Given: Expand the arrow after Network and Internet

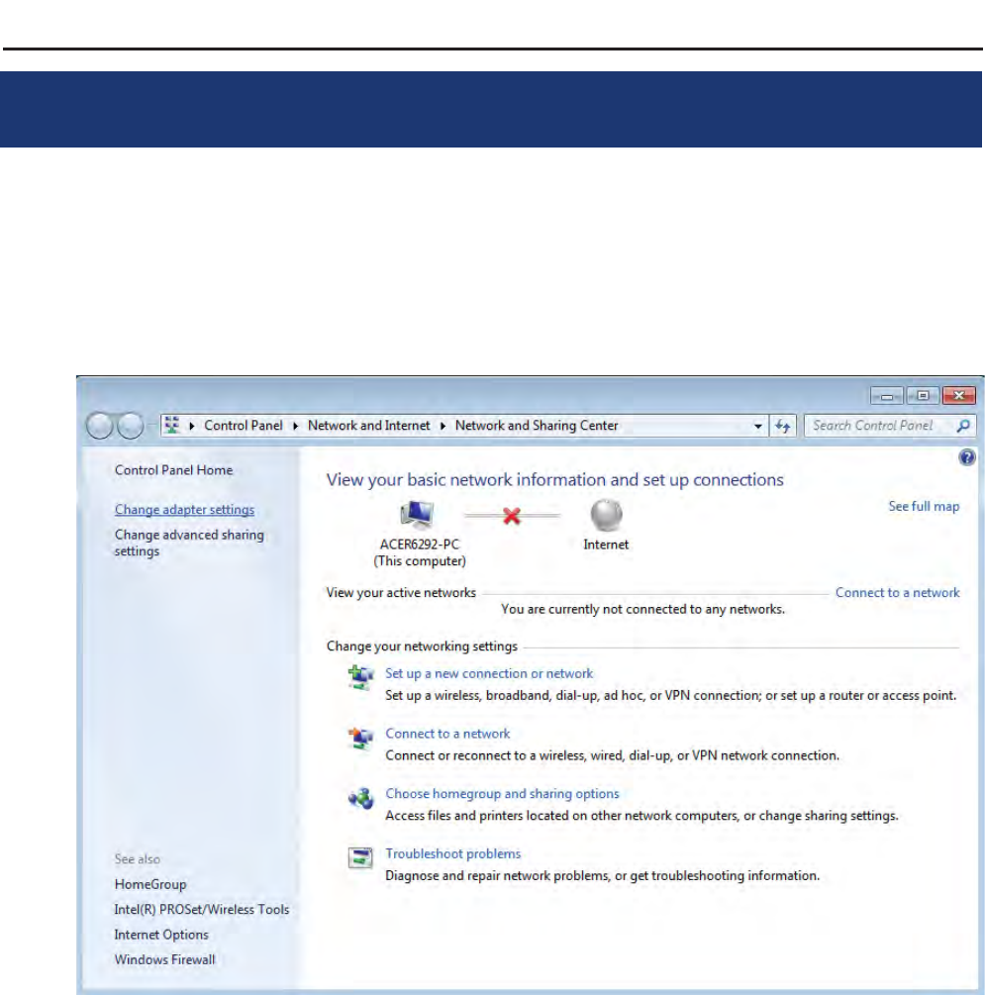Looking at the screenshot, I should pos(443,426).
